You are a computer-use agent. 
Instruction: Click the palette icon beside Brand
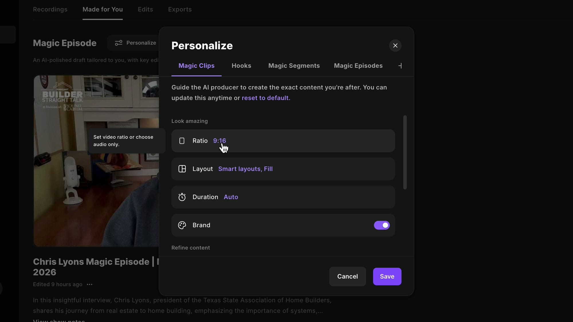coord(182,225)
